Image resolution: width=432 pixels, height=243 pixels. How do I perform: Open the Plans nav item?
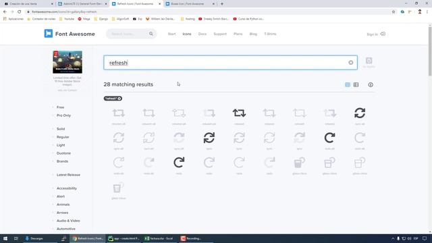coord(238,34)
